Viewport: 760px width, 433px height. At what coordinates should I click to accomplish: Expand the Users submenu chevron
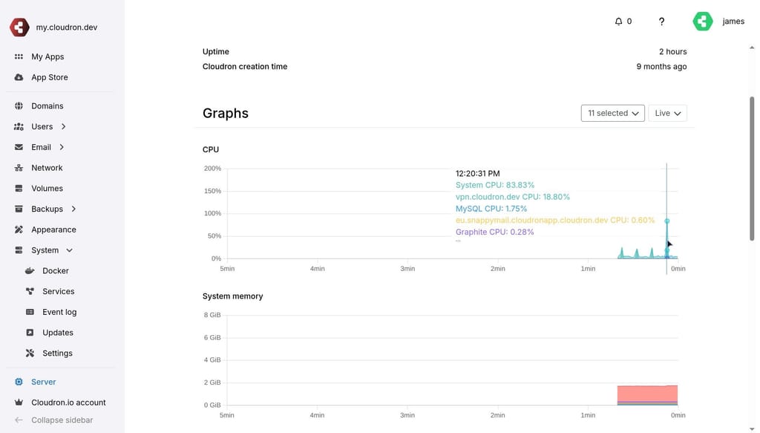(x=64, y=126)
